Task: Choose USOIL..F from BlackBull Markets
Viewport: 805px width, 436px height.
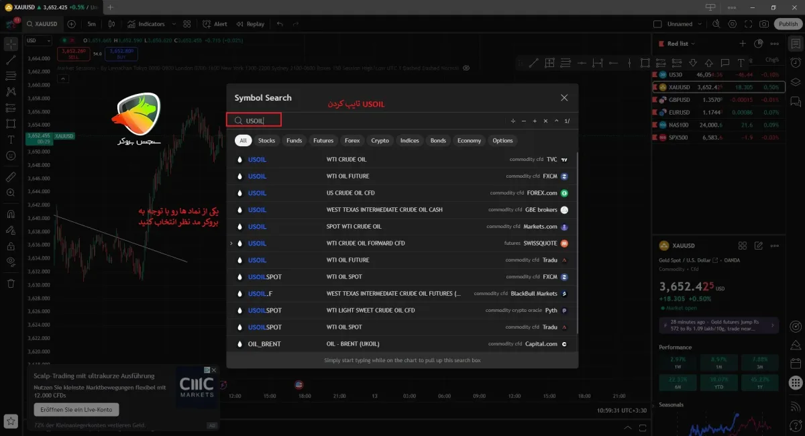Action: (402, 294)
